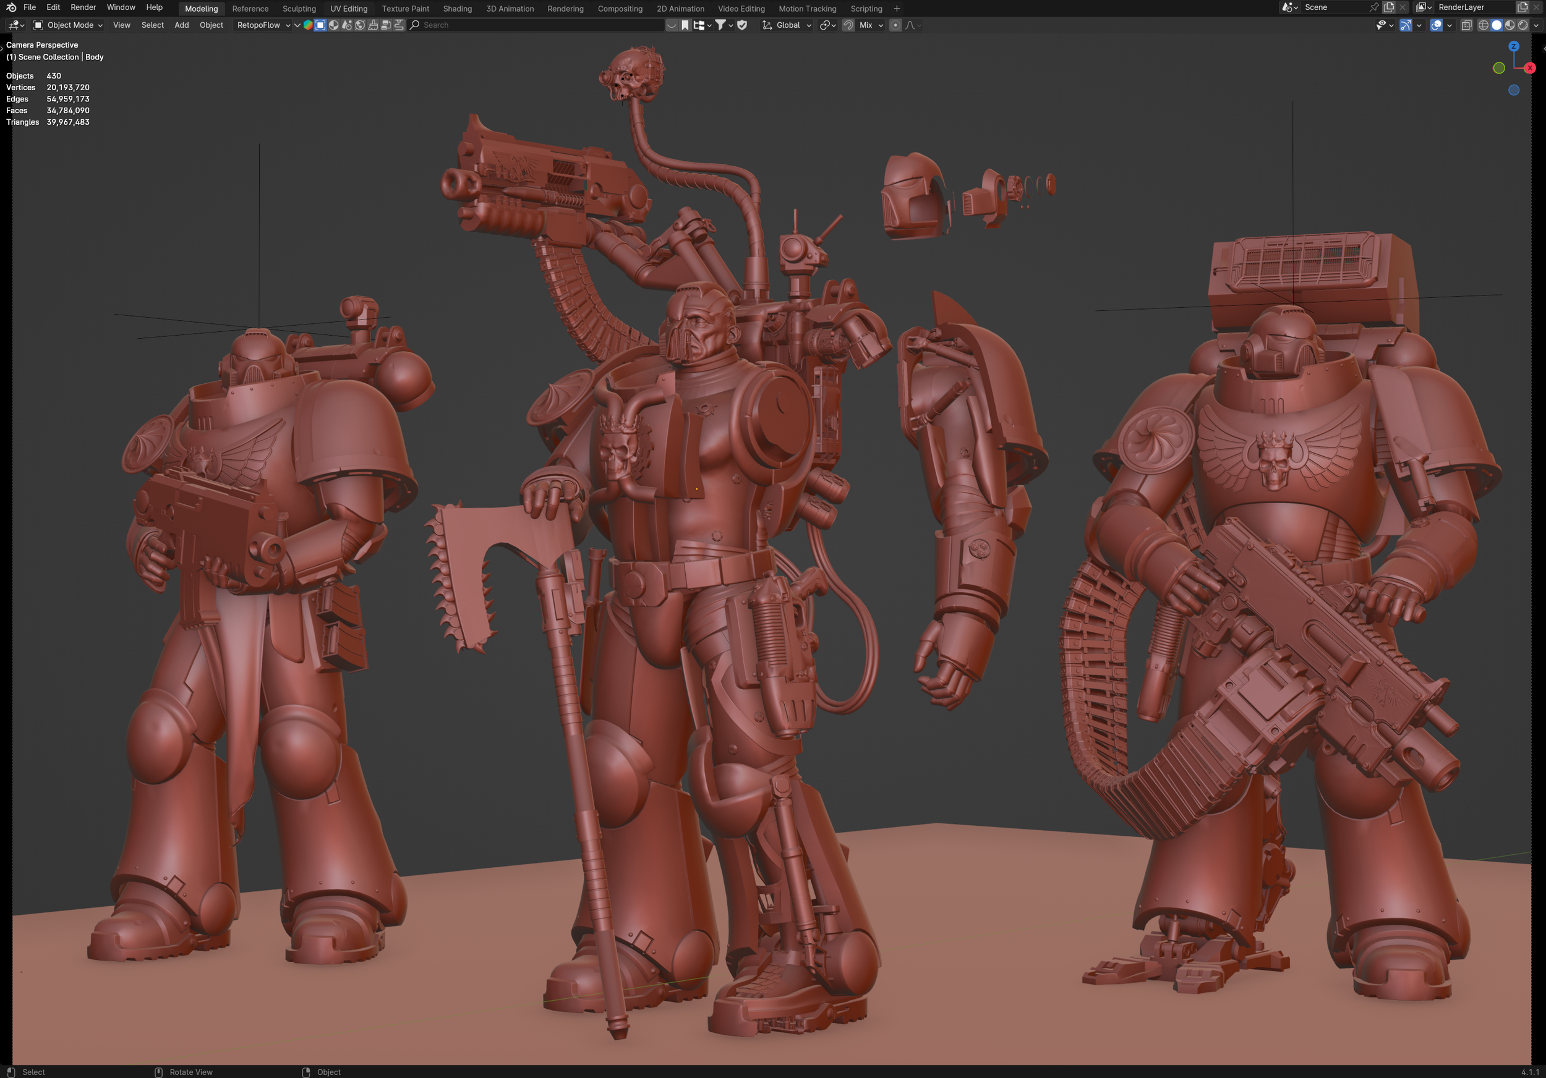Toggle viewport overlays button
Screen dimensions: 1546x1078
point(1437,25)
